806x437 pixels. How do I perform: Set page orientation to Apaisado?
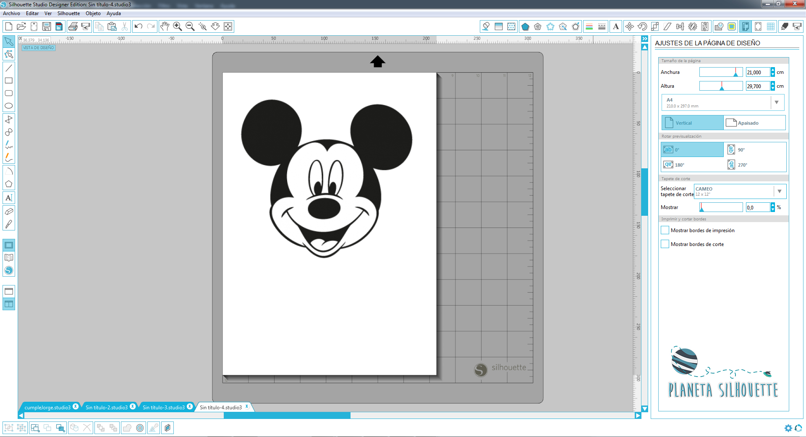(x=754, y=123)
